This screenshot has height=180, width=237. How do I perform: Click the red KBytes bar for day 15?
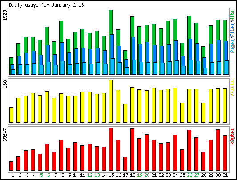(x=111, y=149)
